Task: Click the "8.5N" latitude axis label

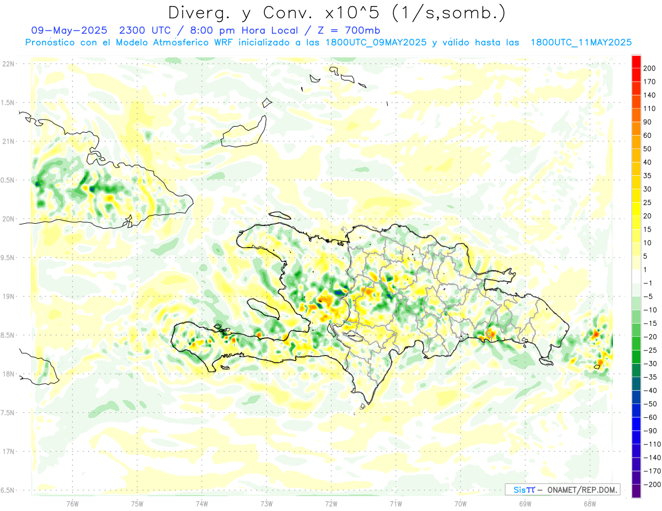Action: (8, 335)
